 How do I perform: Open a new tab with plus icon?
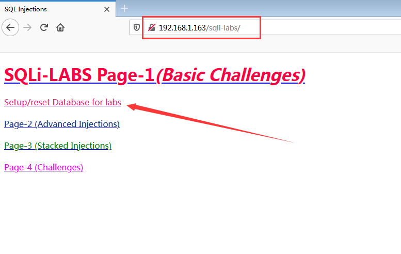[x=124, y=8]
